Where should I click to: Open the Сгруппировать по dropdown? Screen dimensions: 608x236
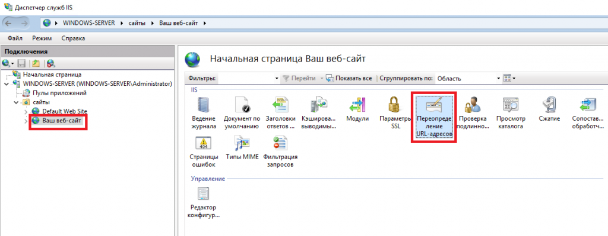pyautogui.click(x=499, y=79)
